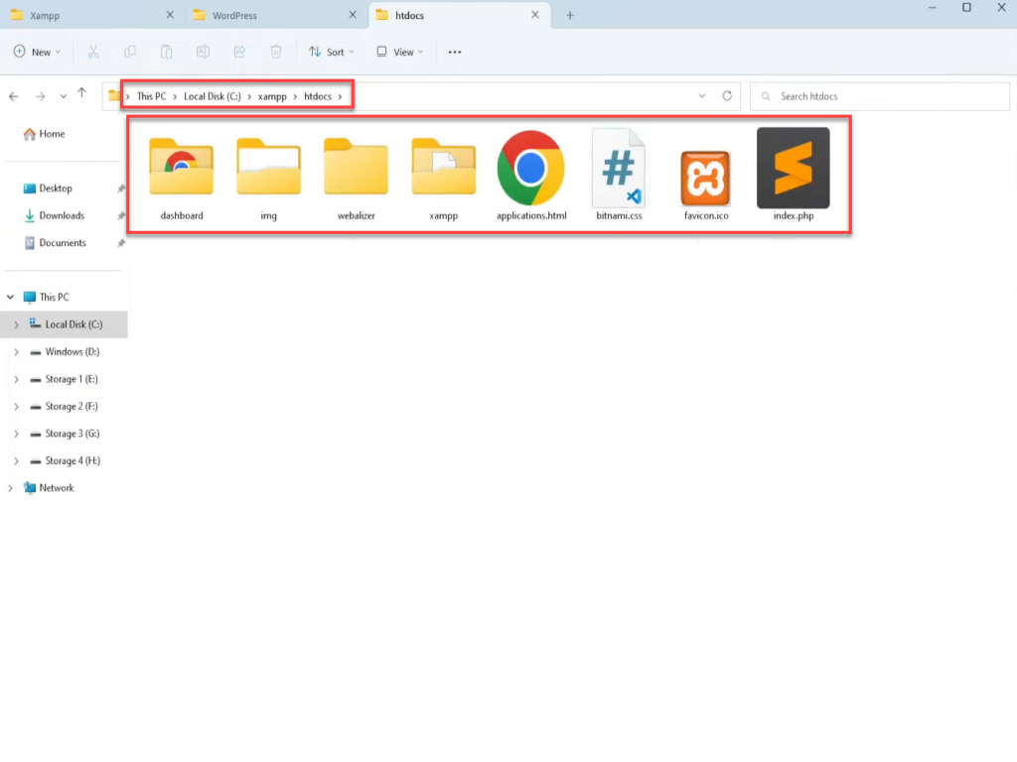Open Desktop in quick access
Image resolution: width=1017 pixels, height=762 pixels.
[48, 189]
